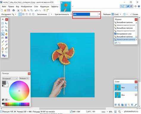This screenshot has height=114, width=141.
Task: Select the Paintbrush tool
Action: point(3,41)
